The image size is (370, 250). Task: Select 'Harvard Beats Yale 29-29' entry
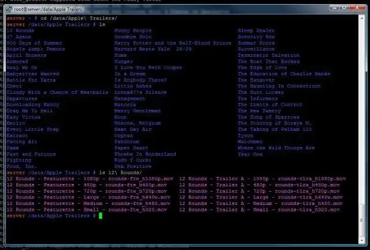[x=153, y=49]
